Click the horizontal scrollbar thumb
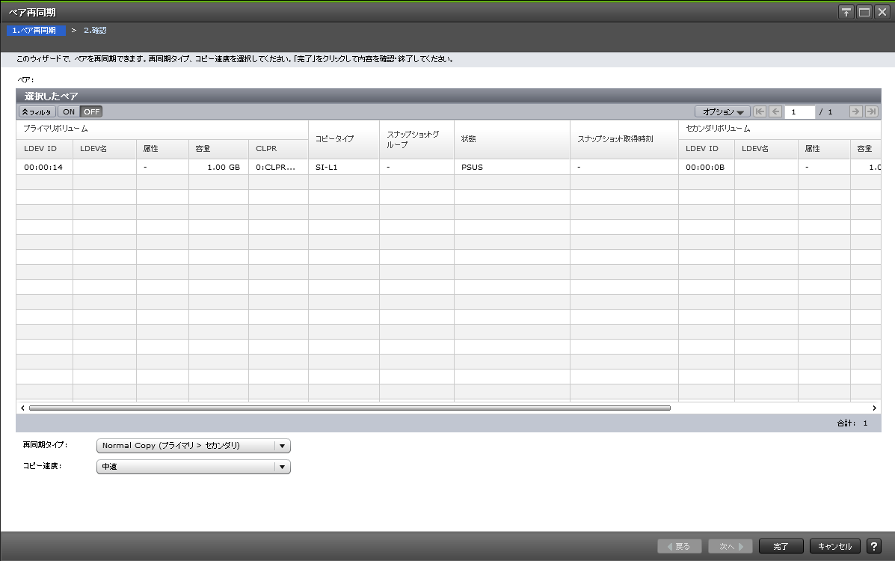Screen dimensions: 895x561 [x=350, y=408]
